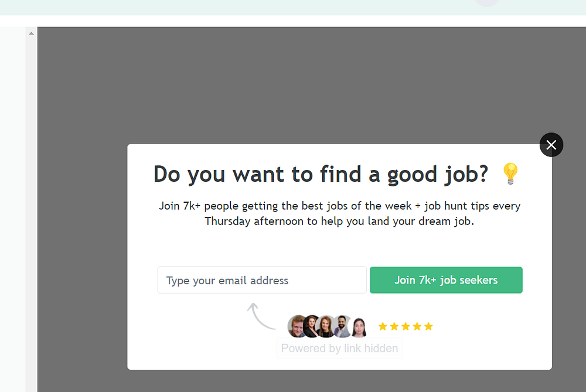Viewport: 586px width, 392px height.
Task: Click the email address input field
Action: click(262, 280)
